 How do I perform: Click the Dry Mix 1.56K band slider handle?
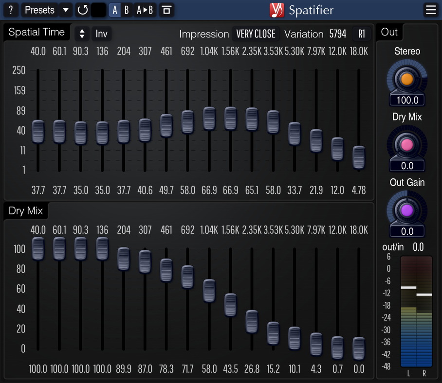(231, 305)
